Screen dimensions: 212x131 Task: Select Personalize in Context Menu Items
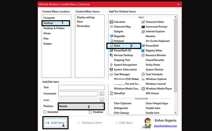click(83, 26)
